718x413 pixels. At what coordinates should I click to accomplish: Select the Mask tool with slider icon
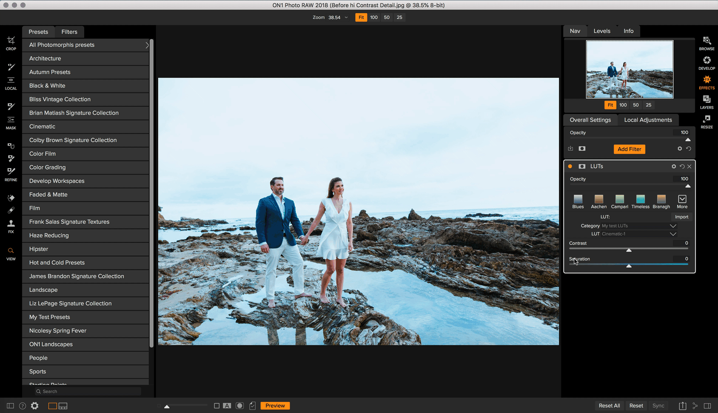[11, 123]
